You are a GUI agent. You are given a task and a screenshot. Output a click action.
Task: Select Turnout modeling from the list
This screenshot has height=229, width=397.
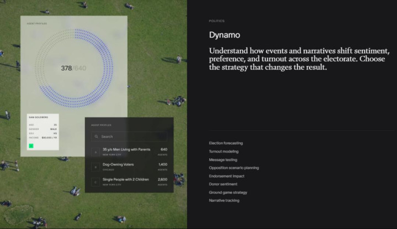[x=224, y=151]
